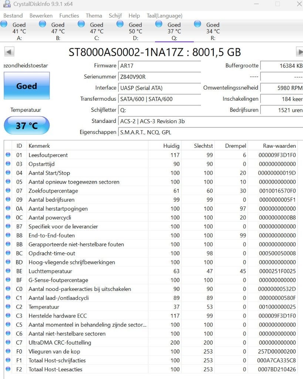The width and height of the screenshot is (303, 379).
Task: Click status dot for Herstelde hardware ECC row
Action: 8,316
